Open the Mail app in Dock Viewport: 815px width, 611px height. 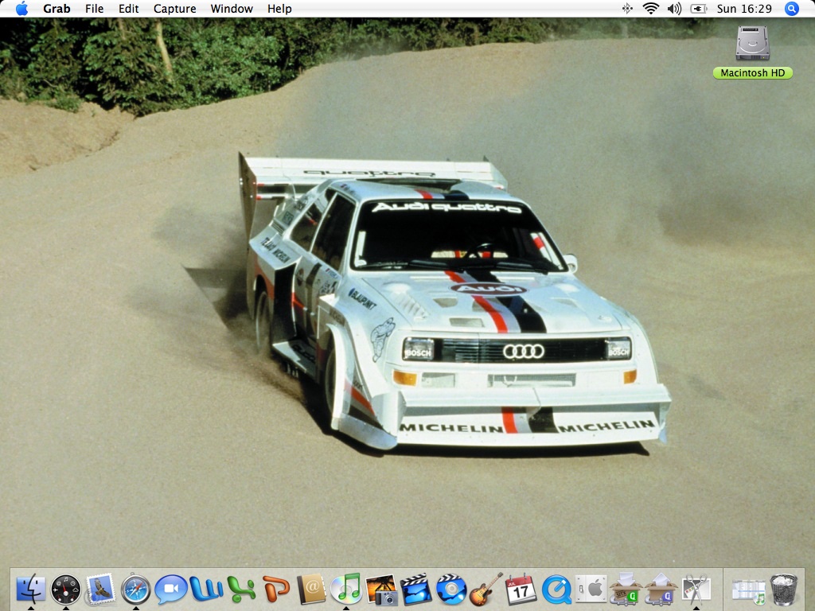point(100,590)
